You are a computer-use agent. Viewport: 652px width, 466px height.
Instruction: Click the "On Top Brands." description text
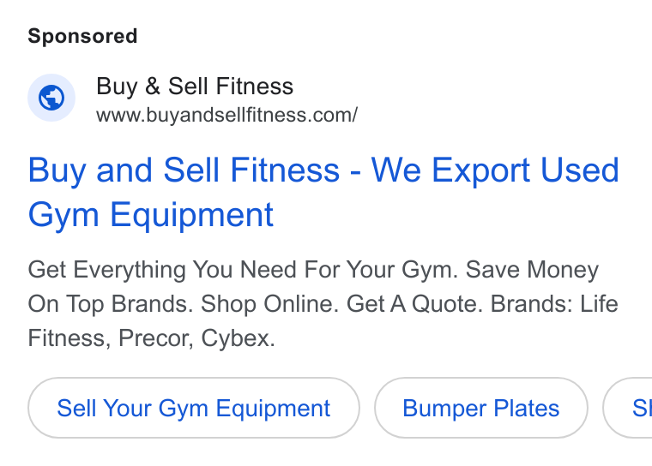pos(111,303)
